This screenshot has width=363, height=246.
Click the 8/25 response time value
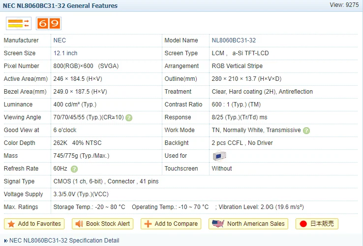click(x=240, y=117)
